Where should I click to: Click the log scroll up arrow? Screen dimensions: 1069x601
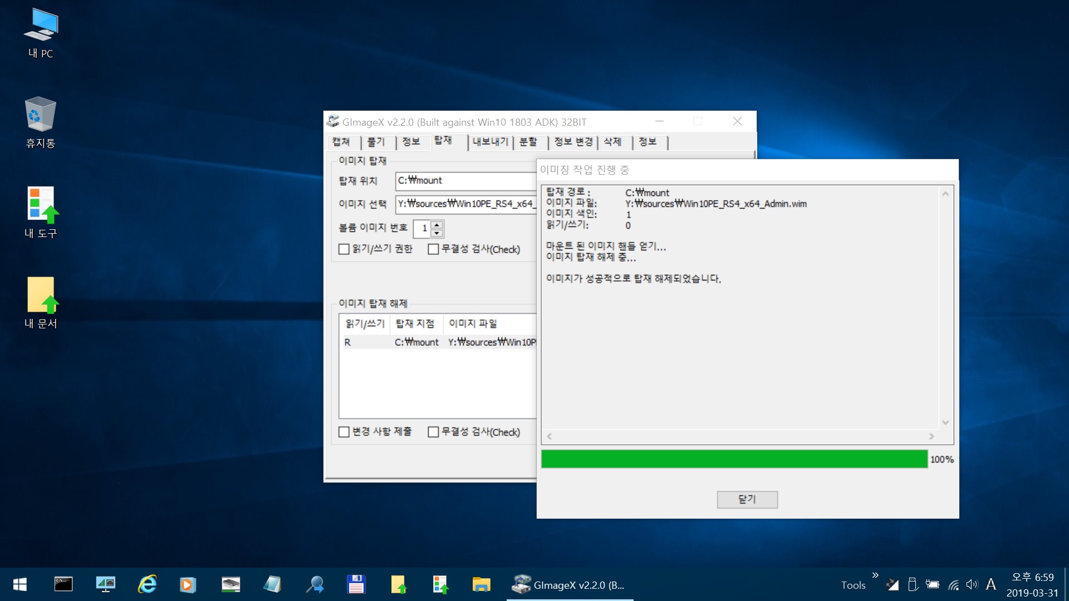[945, 194]
